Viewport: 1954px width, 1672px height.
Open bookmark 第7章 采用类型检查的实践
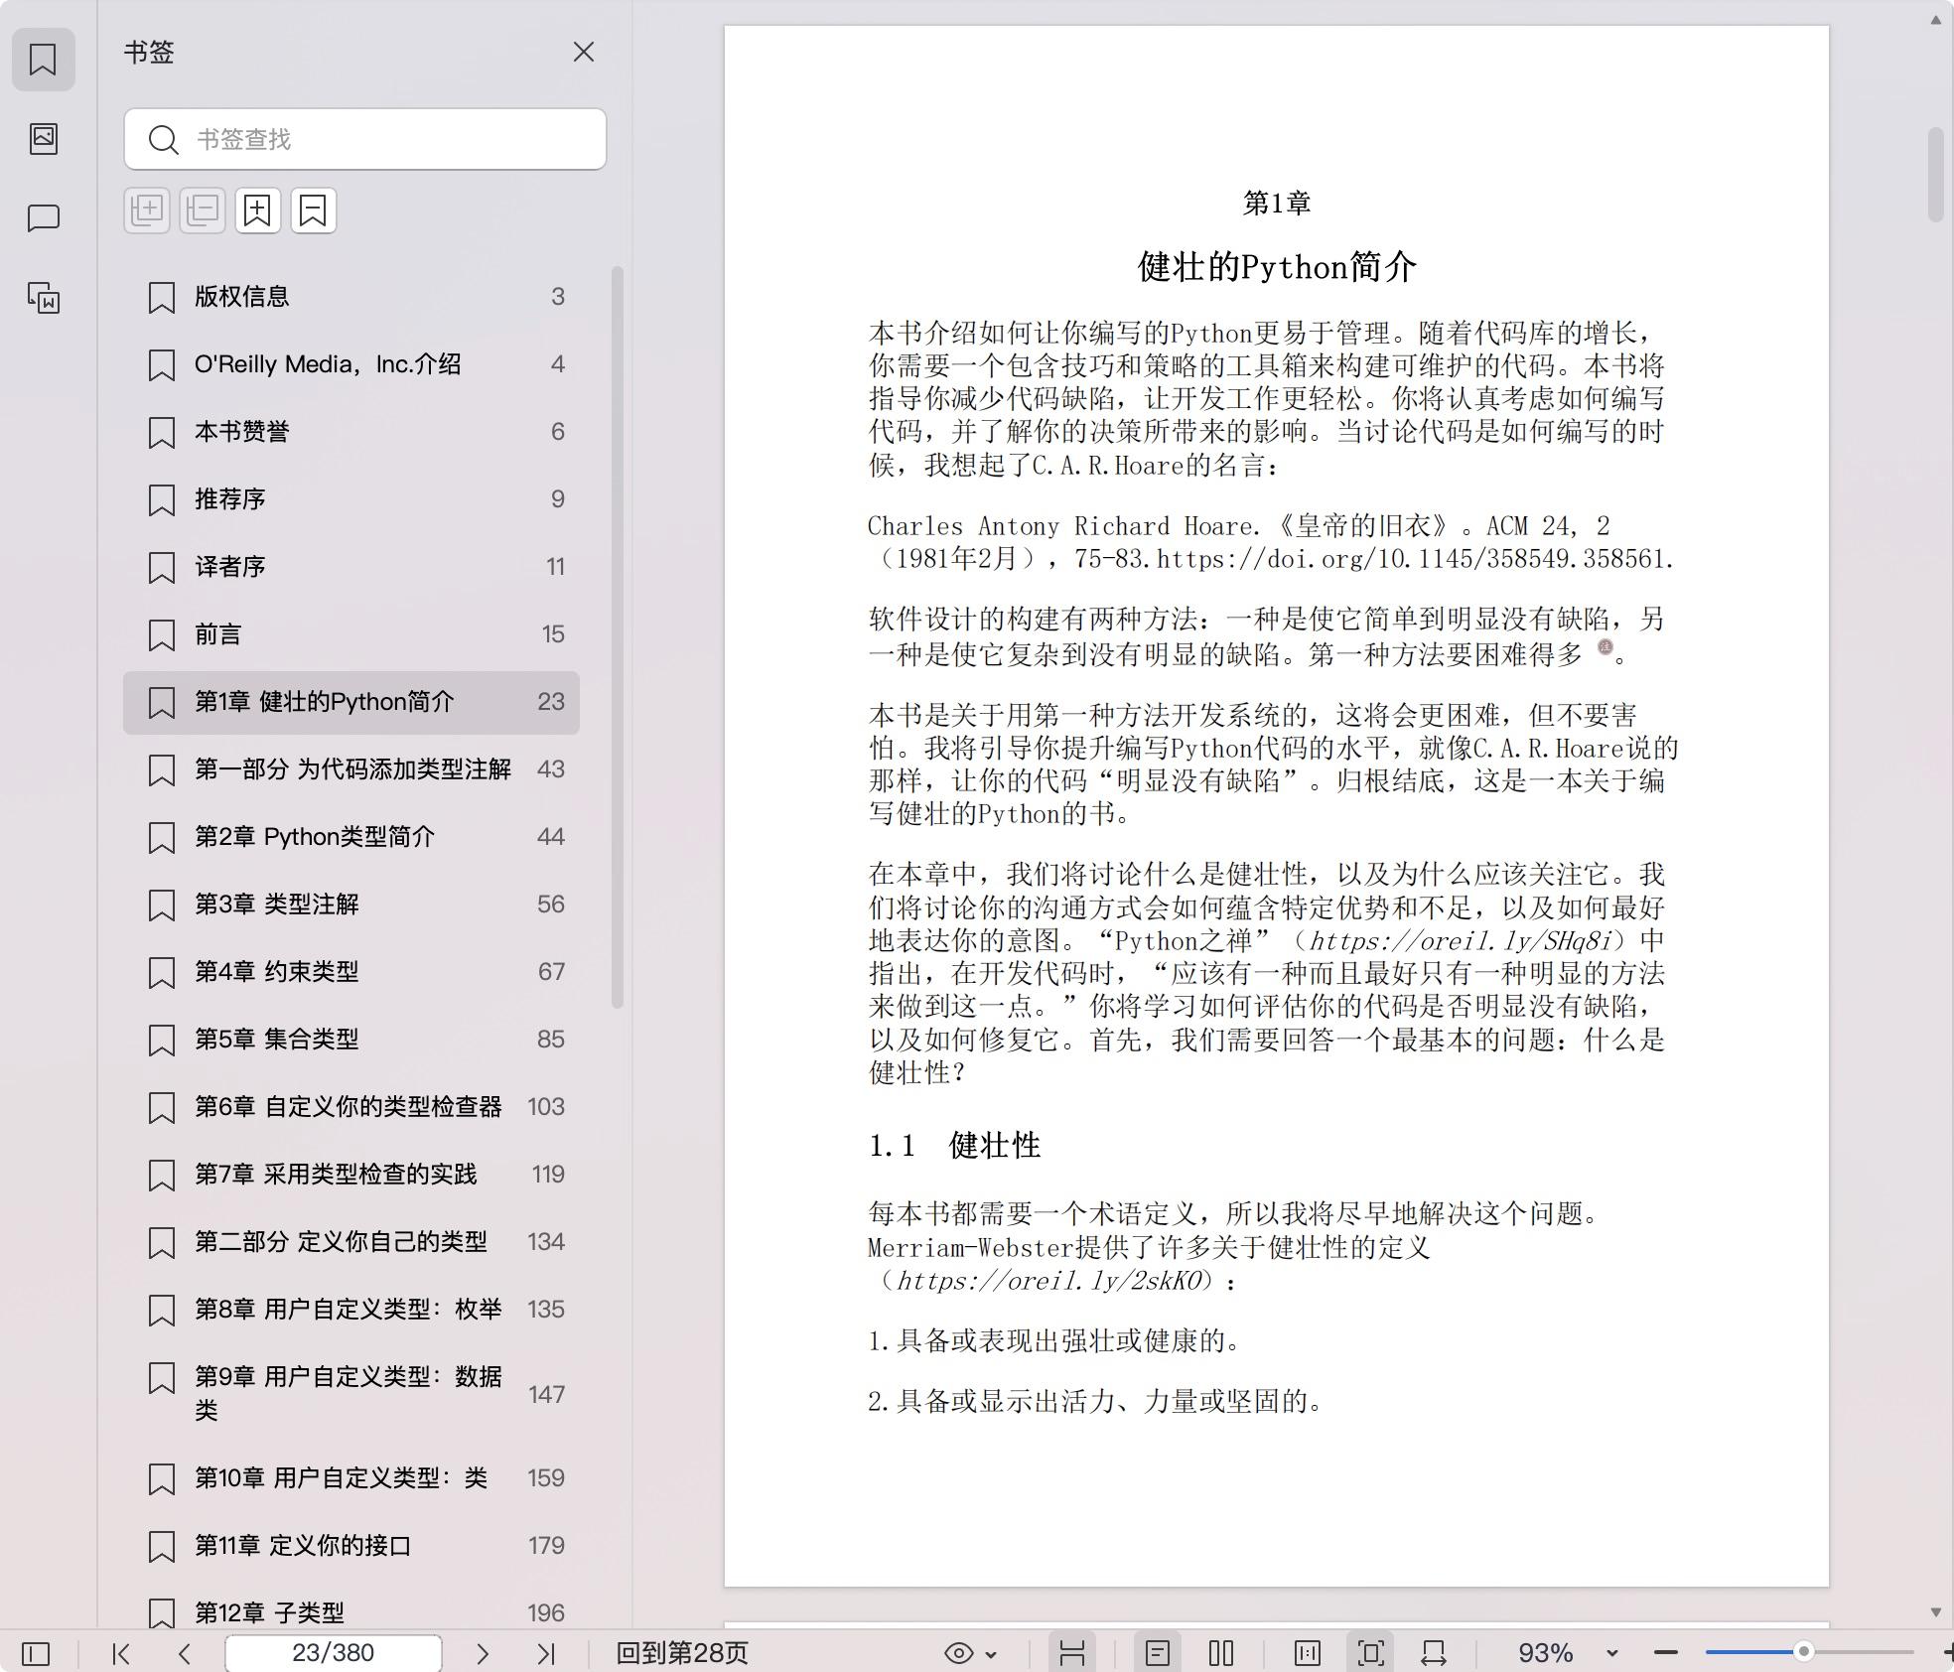[x=351, y=1174]
